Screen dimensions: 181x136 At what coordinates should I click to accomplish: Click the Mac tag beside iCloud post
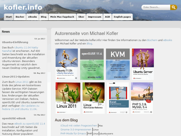101,126
